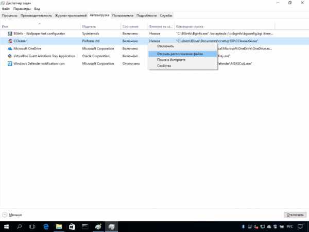309x232 pixels.
Task: Click the VirtualBox Guest Additions icon
Action: tap(10, 56)
